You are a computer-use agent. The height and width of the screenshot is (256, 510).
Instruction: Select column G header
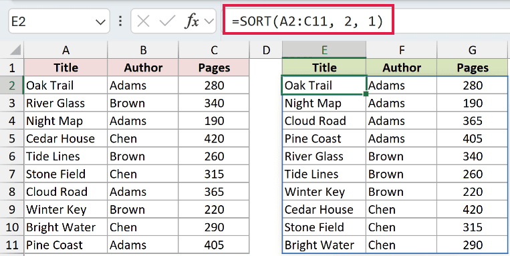[x=473, y=50]
